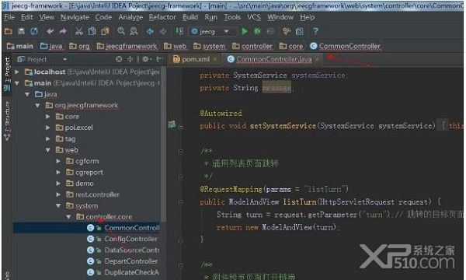Click the Save All toolbar icon
466x280 pixels.
click(x=21, y=31)
